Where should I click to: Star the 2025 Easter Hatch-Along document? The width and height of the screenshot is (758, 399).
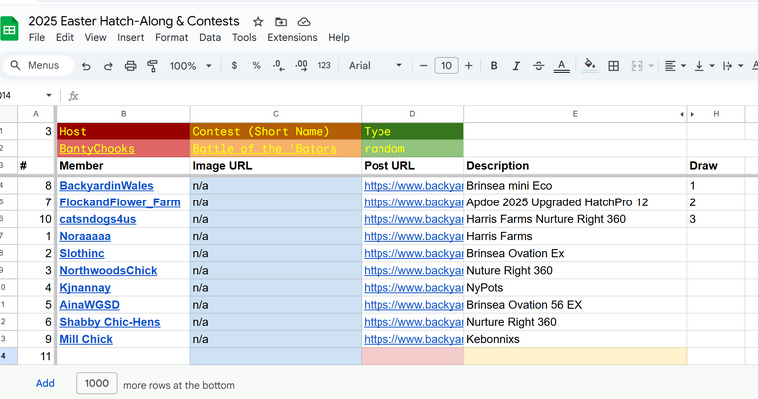coord(258,22)
